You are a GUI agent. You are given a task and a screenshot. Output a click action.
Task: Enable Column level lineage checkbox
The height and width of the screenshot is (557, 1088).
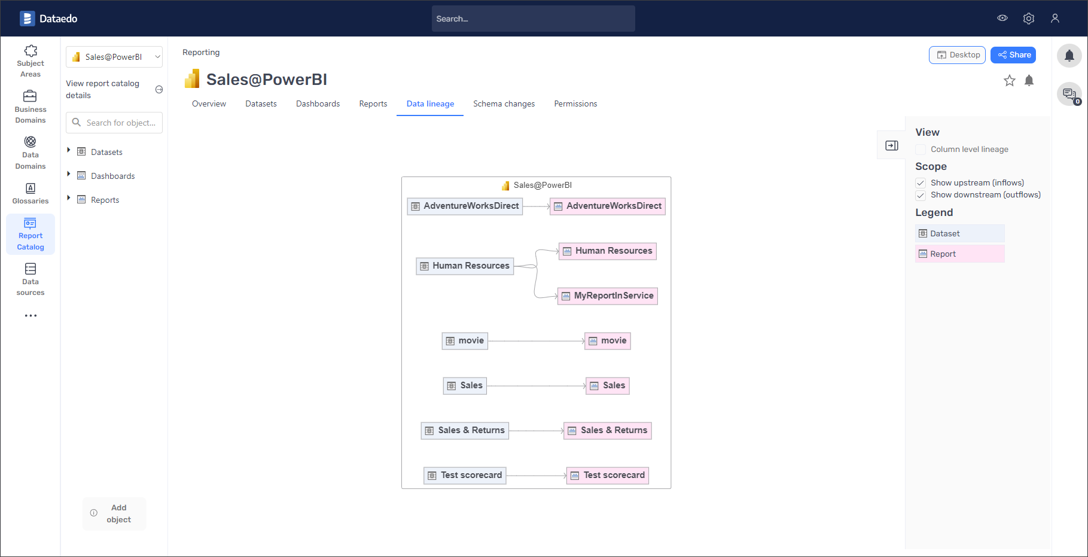[x=921, y=150]
